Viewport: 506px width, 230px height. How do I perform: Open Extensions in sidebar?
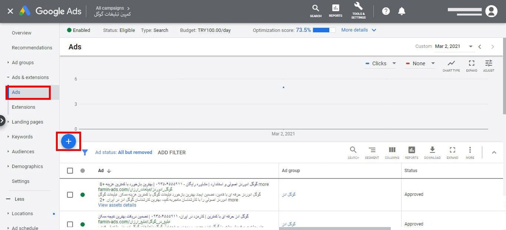(23, 107)
